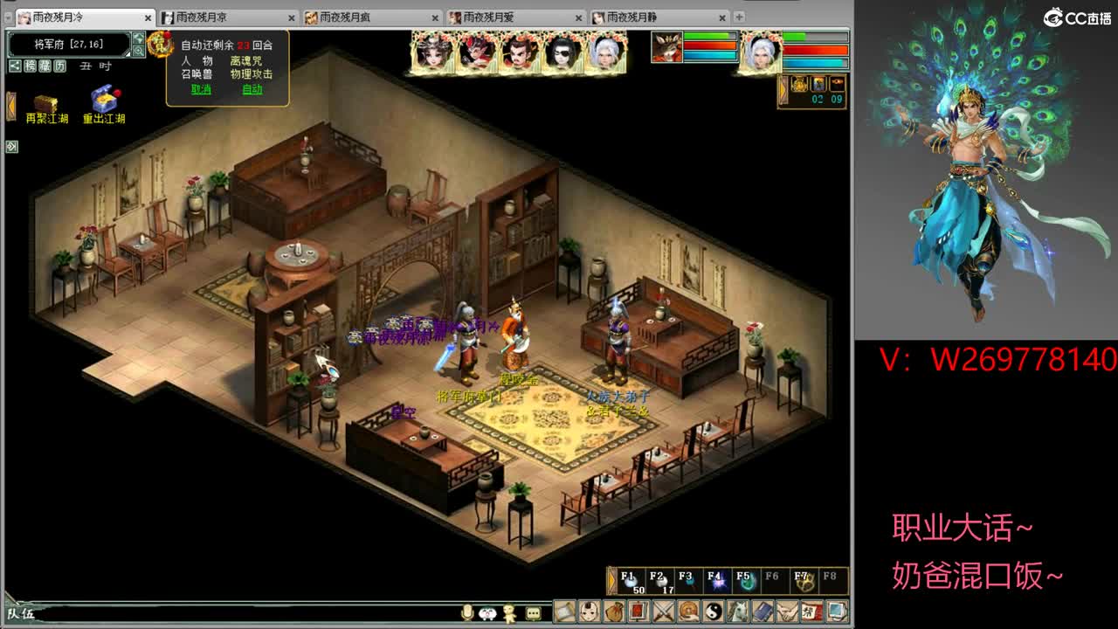Switch to the 雨夜残月爱 tab
Image resolution: width=1118 pixels, height=629 pixels.
tap(516, 17)
